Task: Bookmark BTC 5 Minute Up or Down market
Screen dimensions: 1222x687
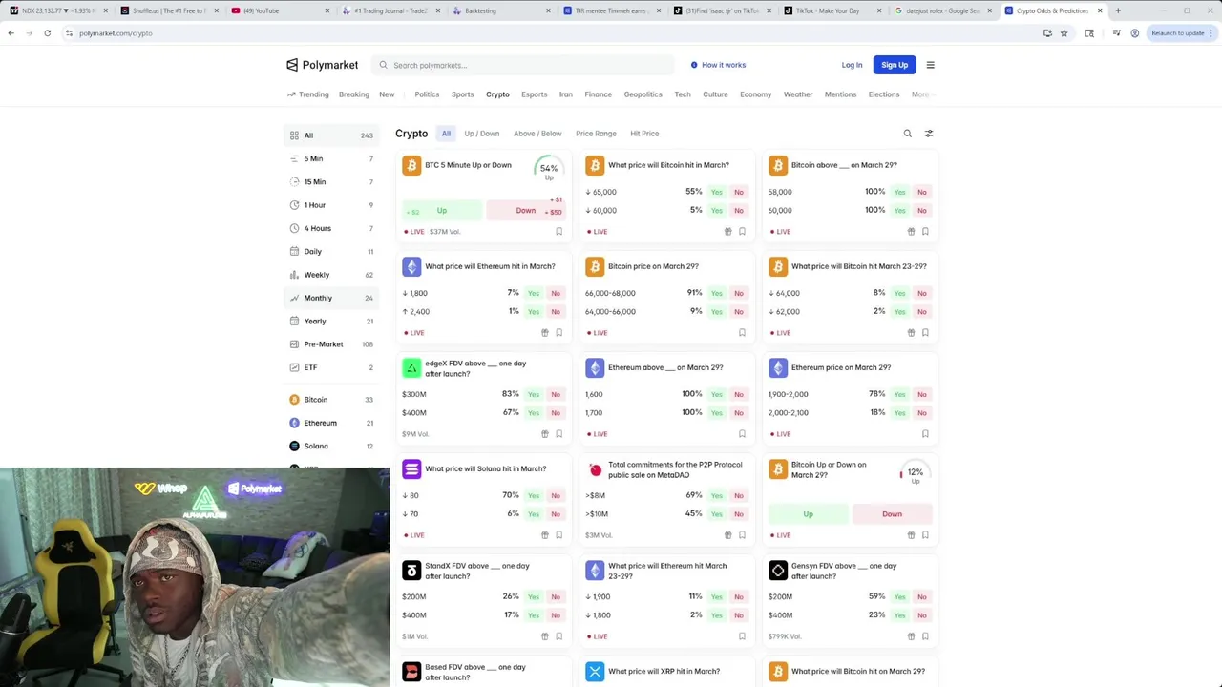Action: point(559,232)
